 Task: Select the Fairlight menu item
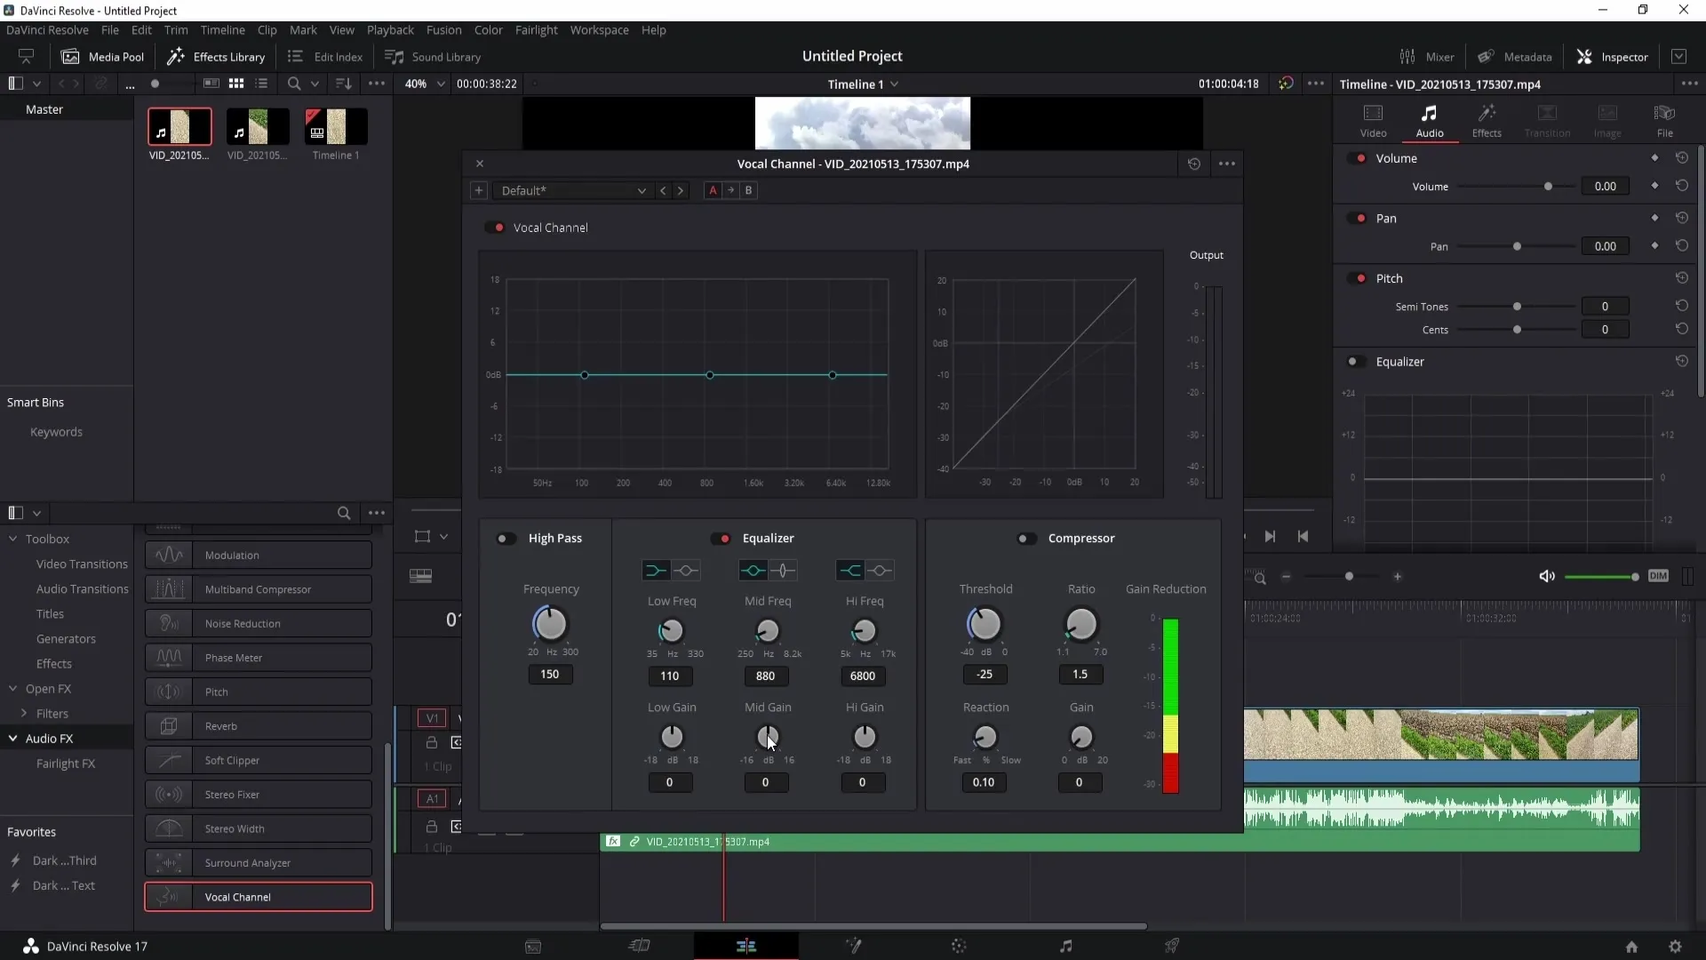point(537,29)
